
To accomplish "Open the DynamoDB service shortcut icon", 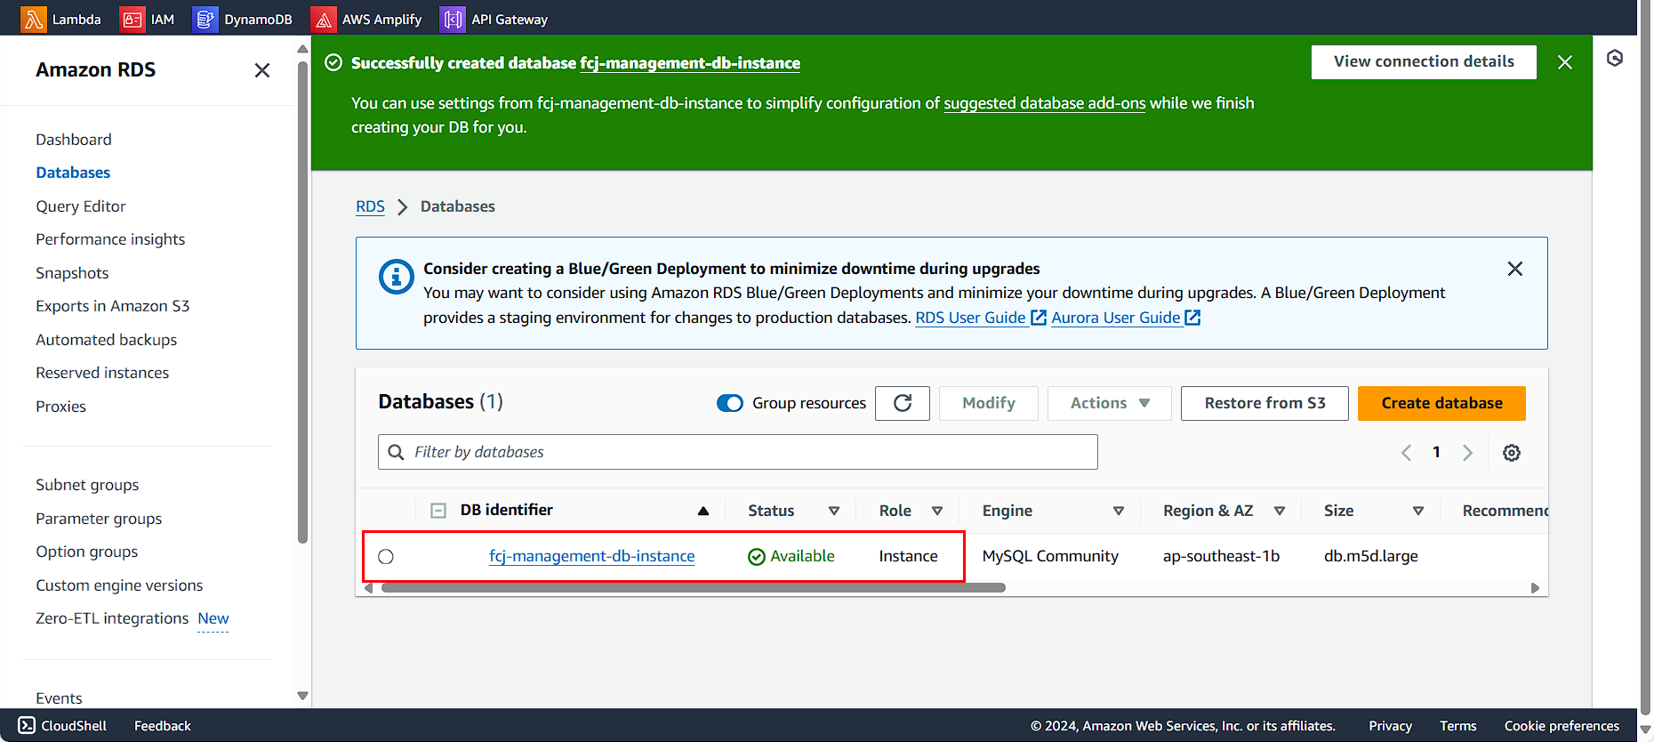I will (x=205, y=19).
